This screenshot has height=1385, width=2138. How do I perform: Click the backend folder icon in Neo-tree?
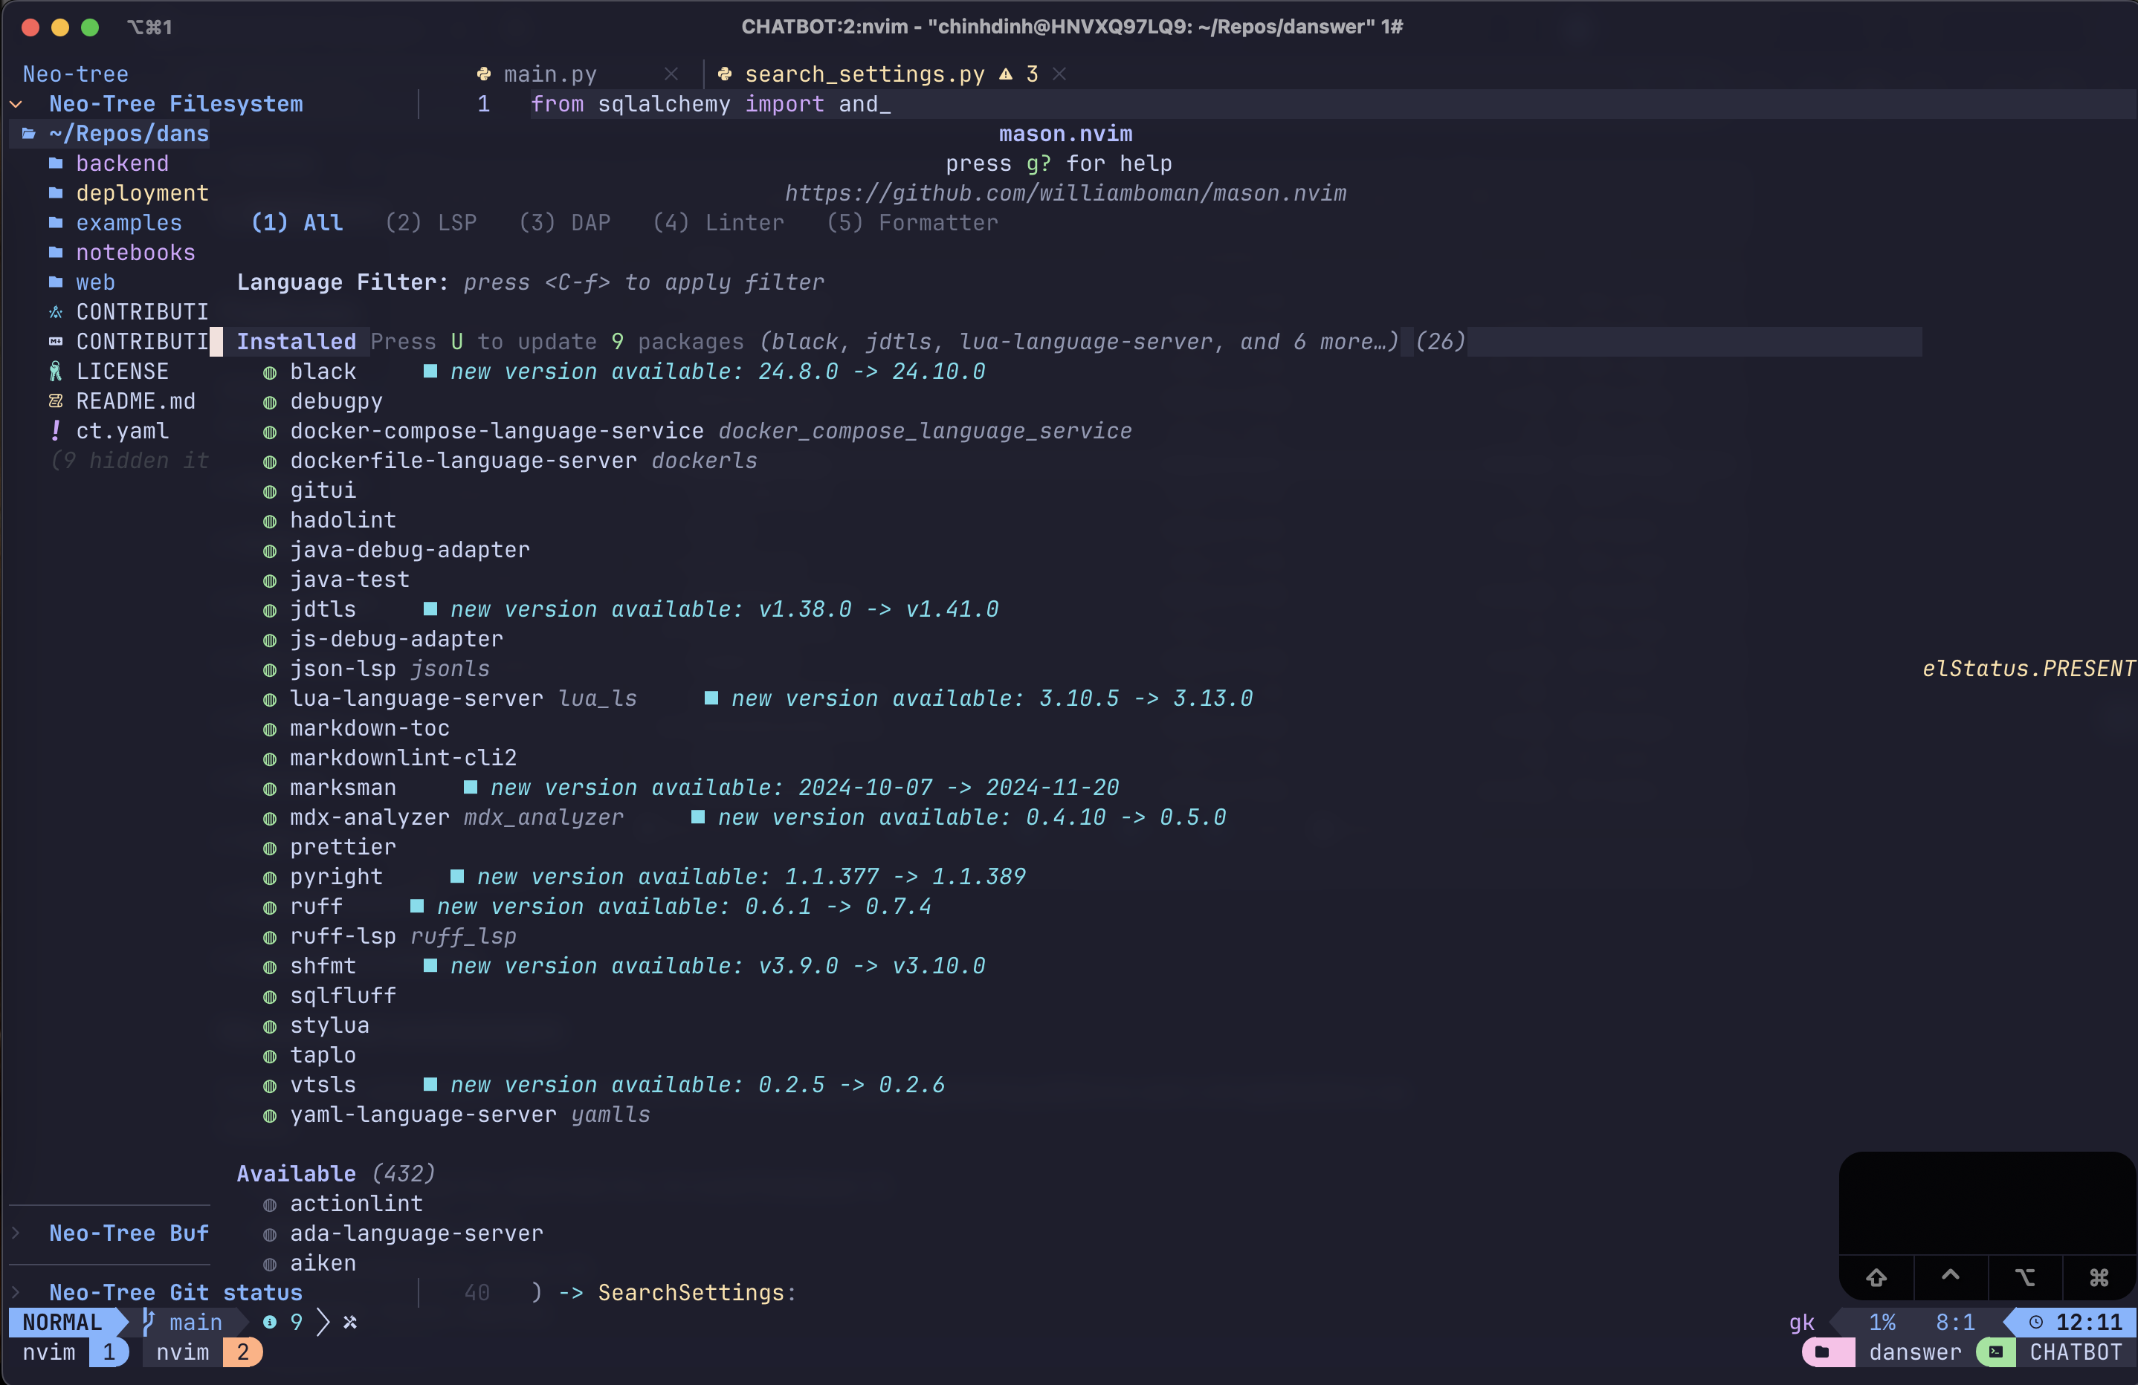coord(56,163)
